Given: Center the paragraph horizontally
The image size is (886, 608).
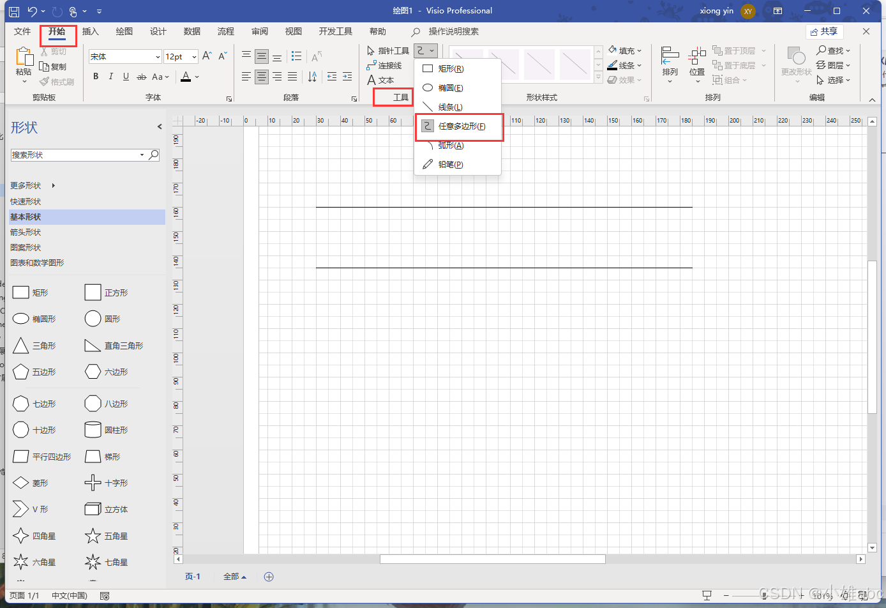Looking at the screenshot, I should [262, 77].
